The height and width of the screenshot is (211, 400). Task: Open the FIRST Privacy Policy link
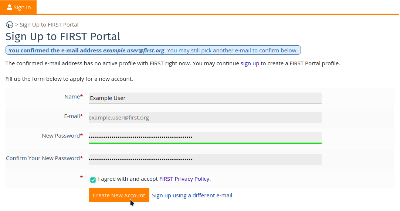click(x=184, y=179)
